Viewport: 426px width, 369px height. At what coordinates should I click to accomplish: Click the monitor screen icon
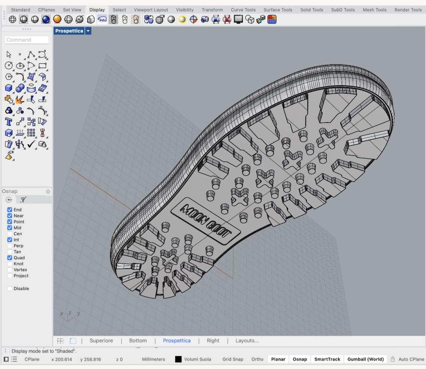(x=238, y=19)
